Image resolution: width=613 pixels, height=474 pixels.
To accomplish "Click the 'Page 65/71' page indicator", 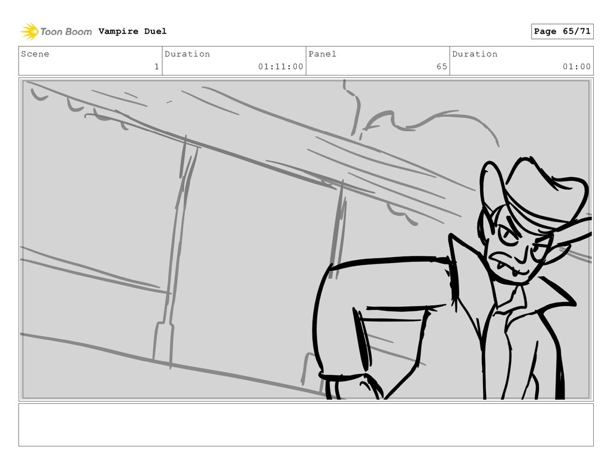I will pyautogui.click(x=562, y=31).
